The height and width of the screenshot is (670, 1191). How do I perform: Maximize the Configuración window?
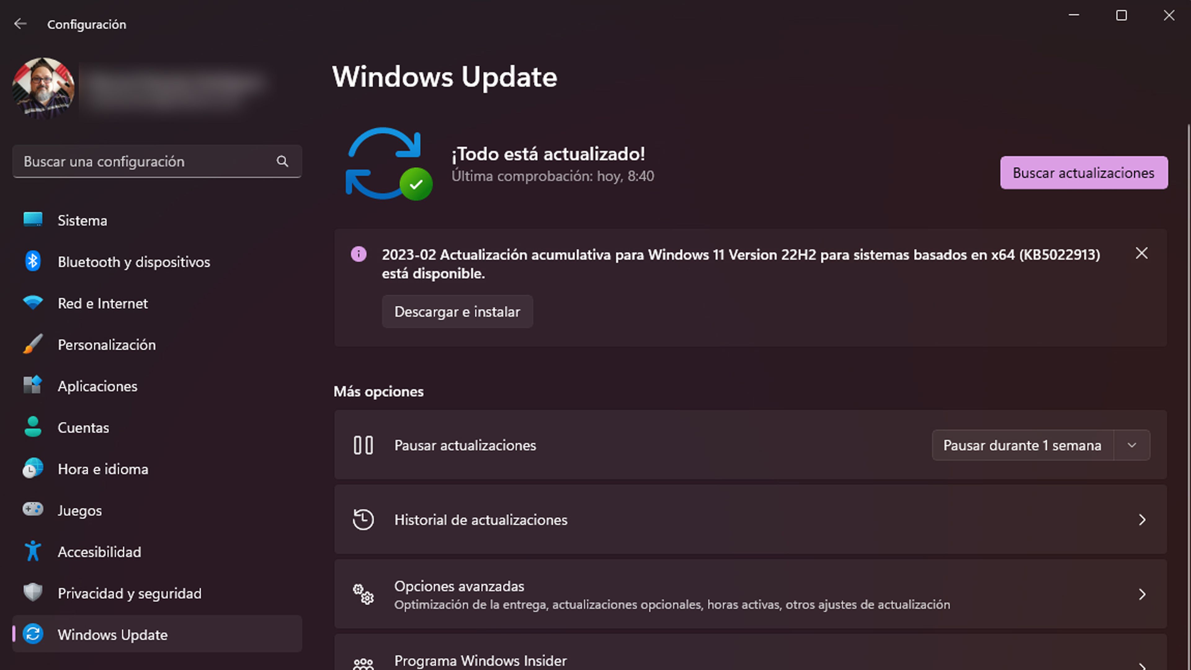(1122, 15)
